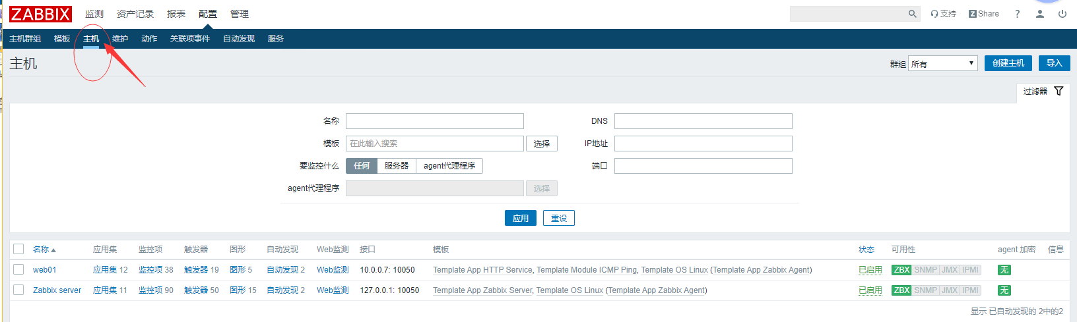Image resolution: width=1077 pixels, height=322 pixels.
Task: Go to 主机 submenu
Action: pos(91,39)
